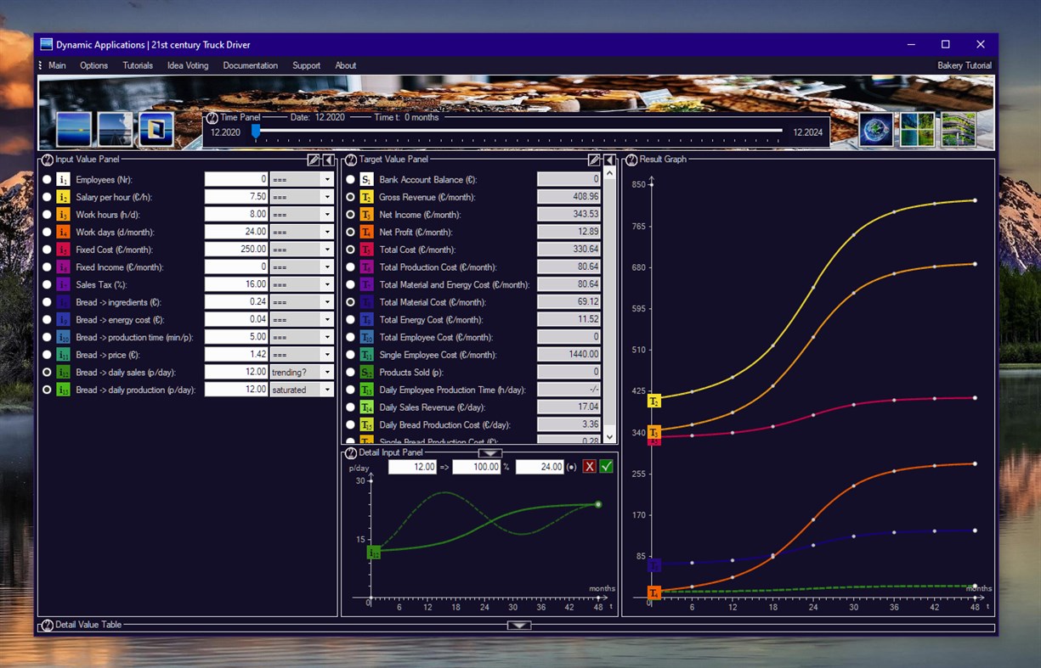Click the orange T₄ marker on the Result Graph
The height and width of the screenshot is (668, 1041).
653,592
